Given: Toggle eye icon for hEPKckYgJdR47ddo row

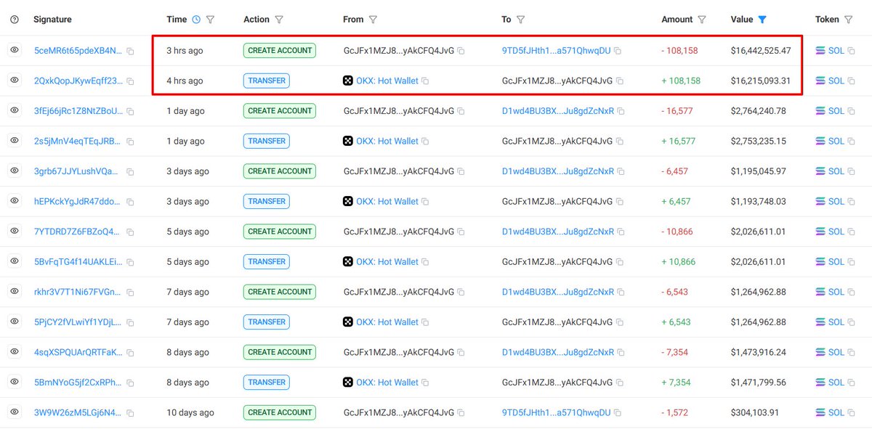Looking at the screenshot, I should [x=15, y=201].
